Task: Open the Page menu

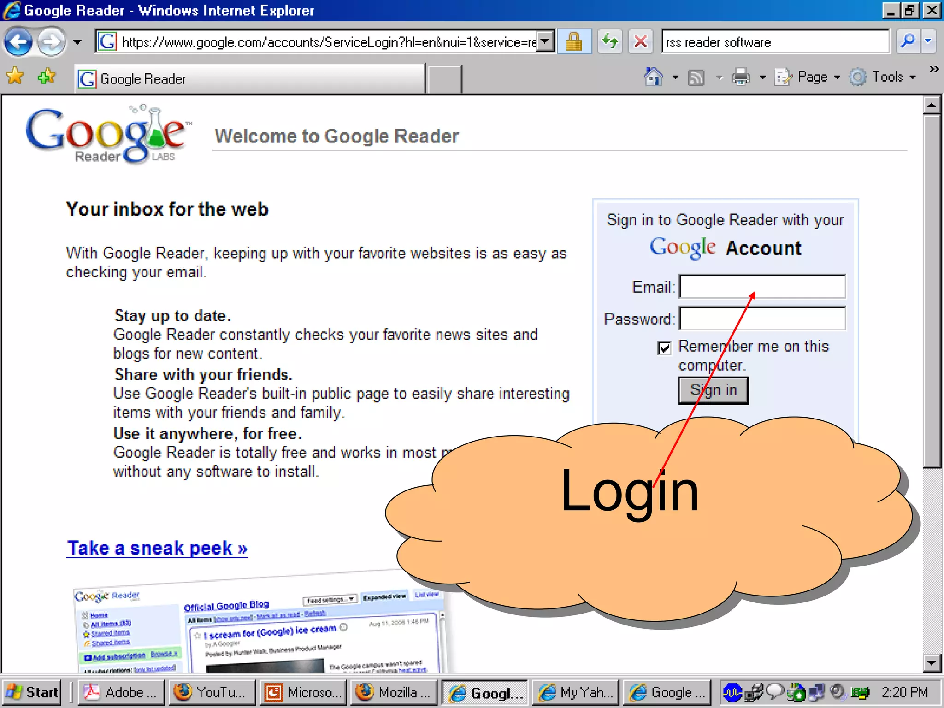Action: point(808,77)
